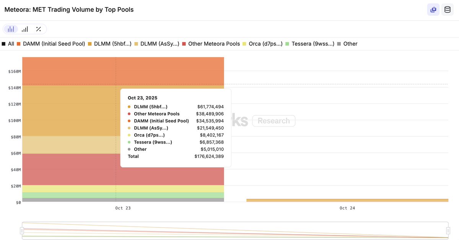The width and height of the screenshot is (459, 240).
Task: Click the Oct 23 x-axis label
Action: click(123, 208)
